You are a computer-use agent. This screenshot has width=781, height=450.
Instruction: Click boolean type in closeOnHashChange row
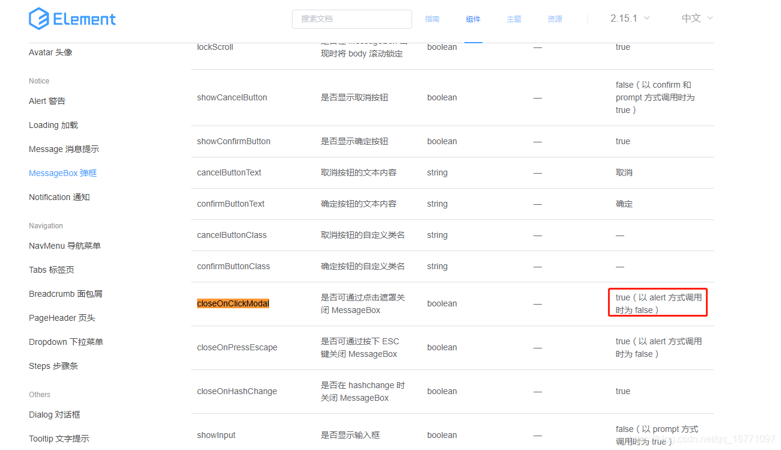coord(442,391)
